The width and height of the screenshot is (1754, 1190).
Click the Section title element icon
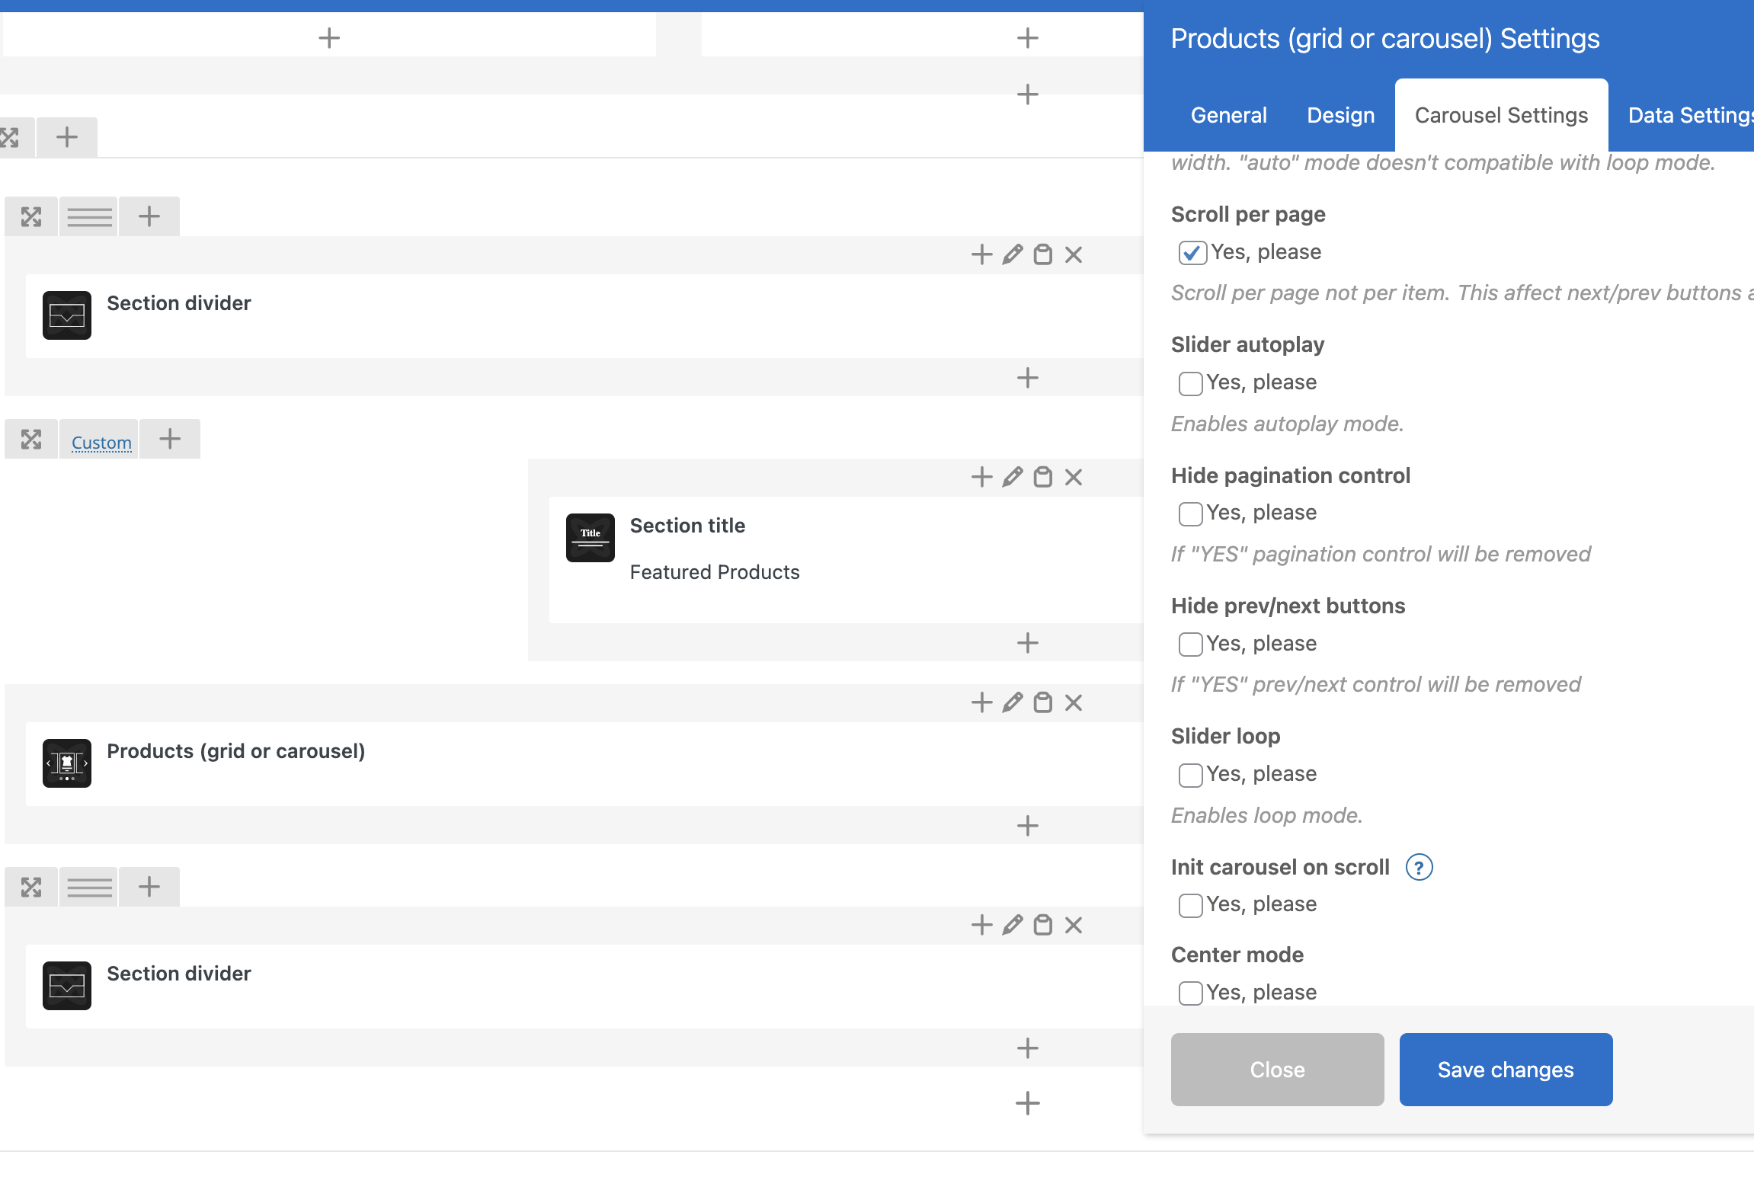pyautogui.click(x=590, y=538)
